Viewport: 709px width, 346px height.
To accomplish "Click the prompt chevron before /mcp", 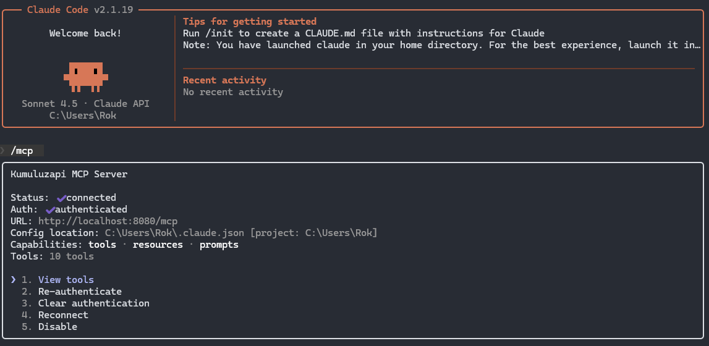I will [x=3, y=151].
